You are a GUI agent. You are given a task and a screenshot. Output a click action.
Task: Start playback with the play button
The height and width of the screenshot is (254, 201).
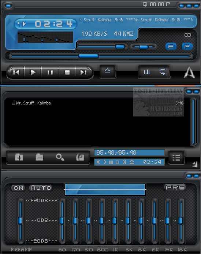pyautogui.click(x=33, y=72)
